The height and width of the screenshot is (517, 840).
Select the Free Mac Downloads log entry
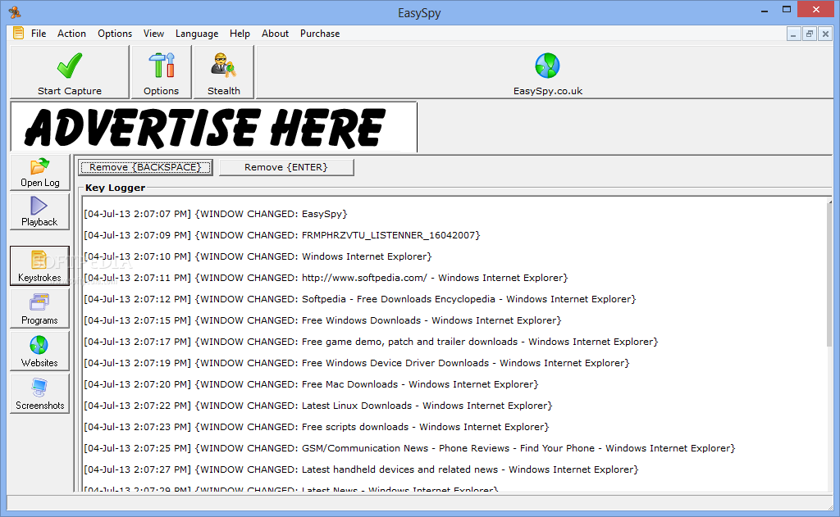pyautogui.click(x=311, y=384)
